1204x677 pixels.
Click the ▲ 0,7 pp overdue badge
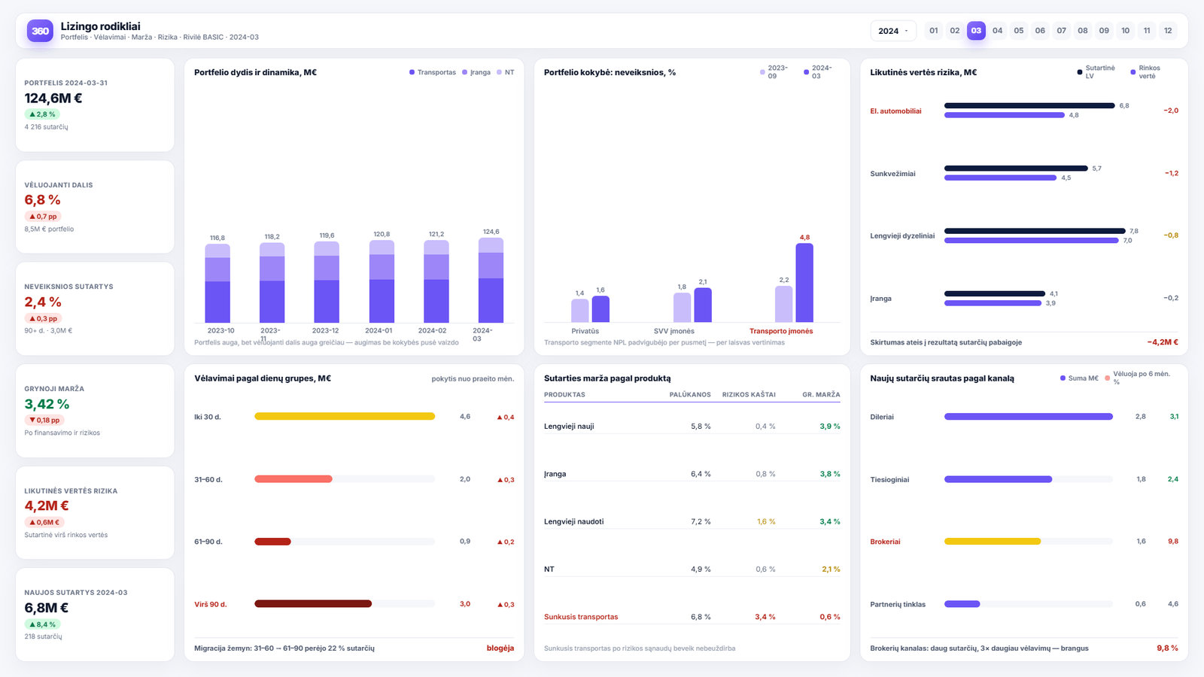[x=43, y=217]
